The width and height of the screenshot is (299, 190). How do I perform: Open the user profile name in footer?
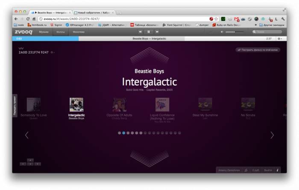coord(229,170)
